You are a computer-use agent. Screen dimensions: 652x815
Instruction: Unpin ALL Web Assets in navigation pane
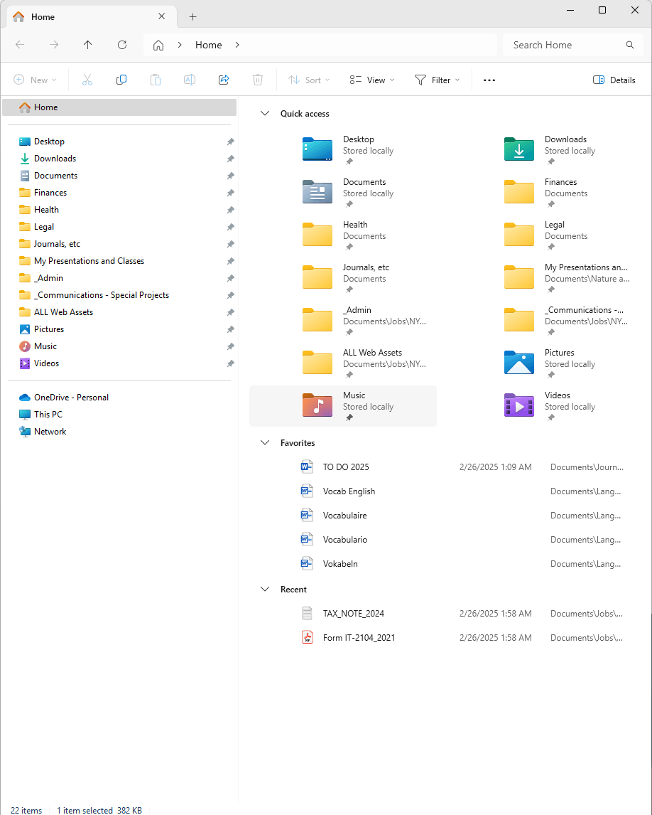[231, 312]
